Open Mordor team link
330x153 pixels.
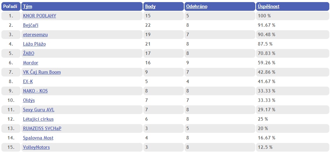(31, 63)
